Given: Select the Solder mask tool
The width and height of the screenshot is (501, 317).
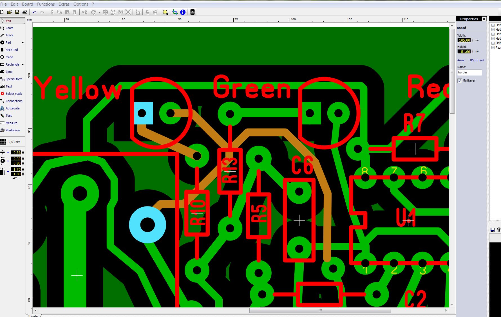Looking at the screenshot, I should (14, 94).
